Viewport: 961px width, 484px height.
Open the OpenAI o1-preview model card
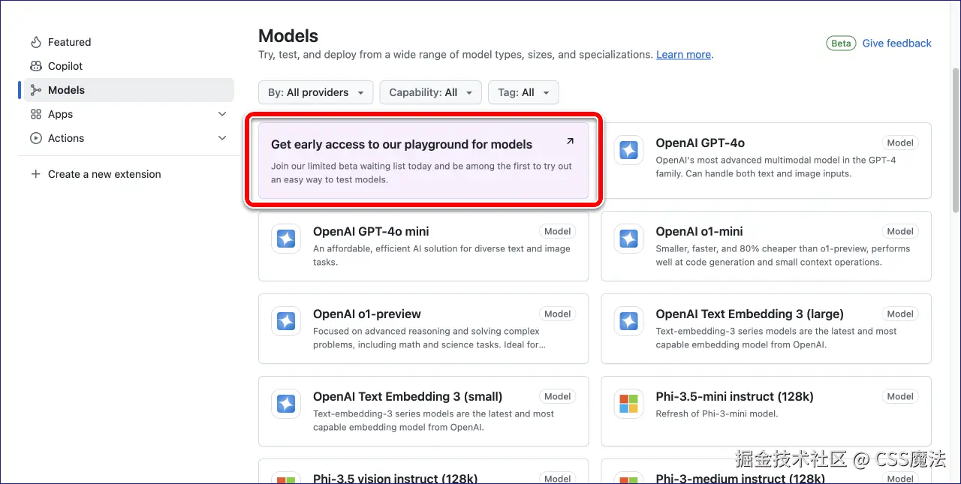423,329
